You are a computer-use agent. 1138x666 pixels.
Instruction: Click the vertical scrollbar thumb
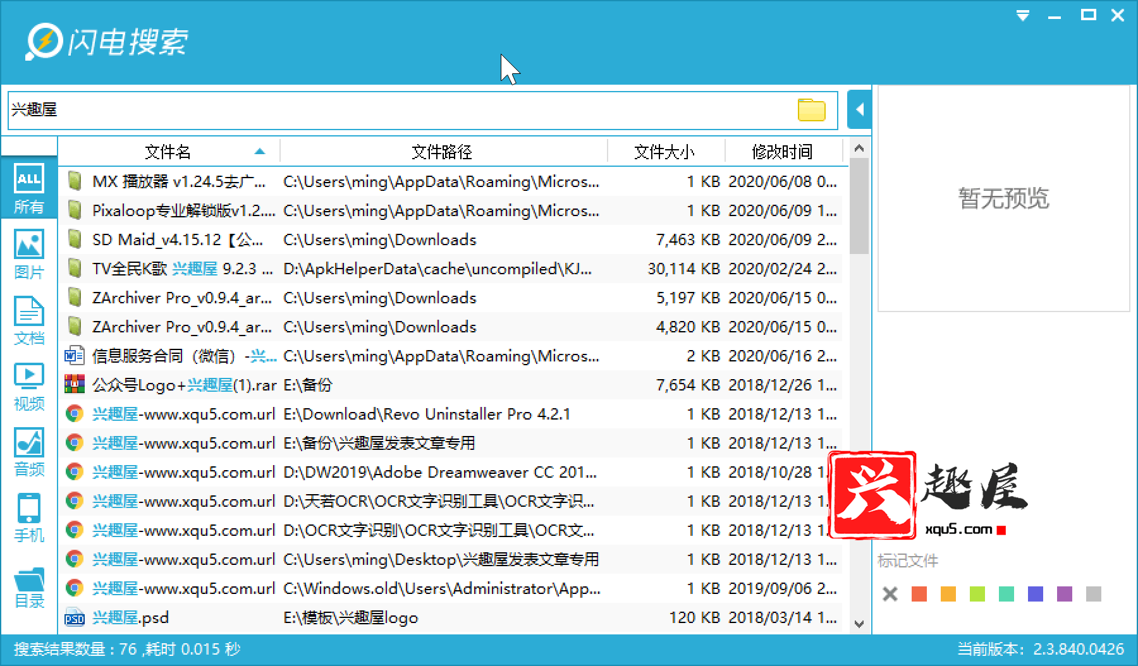pos(859,206)
